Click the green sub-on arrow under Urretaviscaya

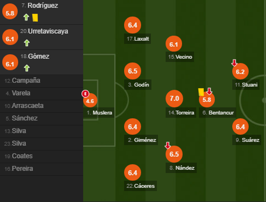pos(27,43)
